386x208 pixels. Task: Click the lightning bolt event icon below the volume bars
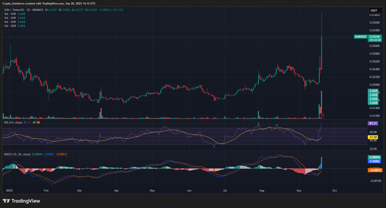coord(321,115)
